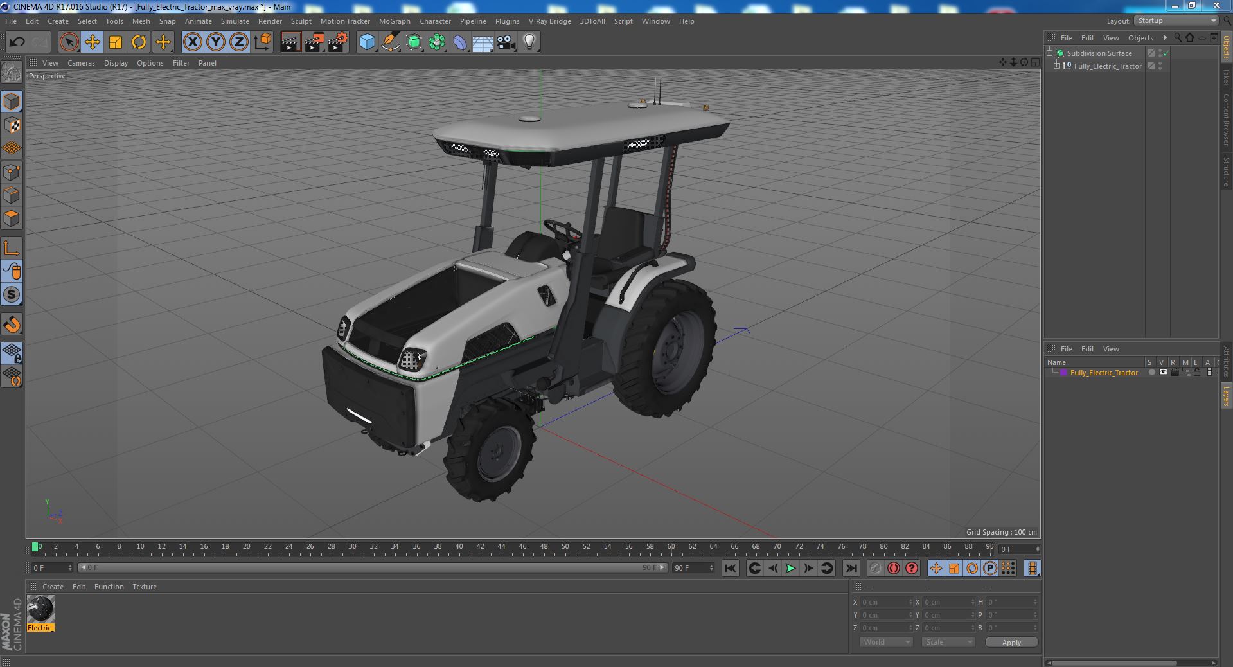Add a Light object
The image size is (1233, 667).
pos(529,42)
